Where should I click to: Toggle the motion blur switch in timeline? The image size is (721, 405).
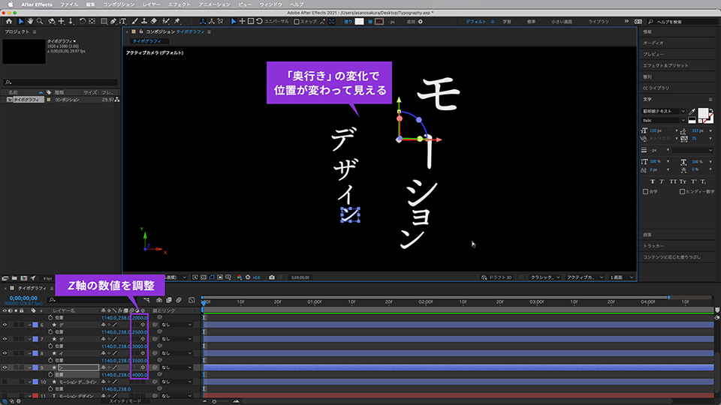tap(179, 300)
